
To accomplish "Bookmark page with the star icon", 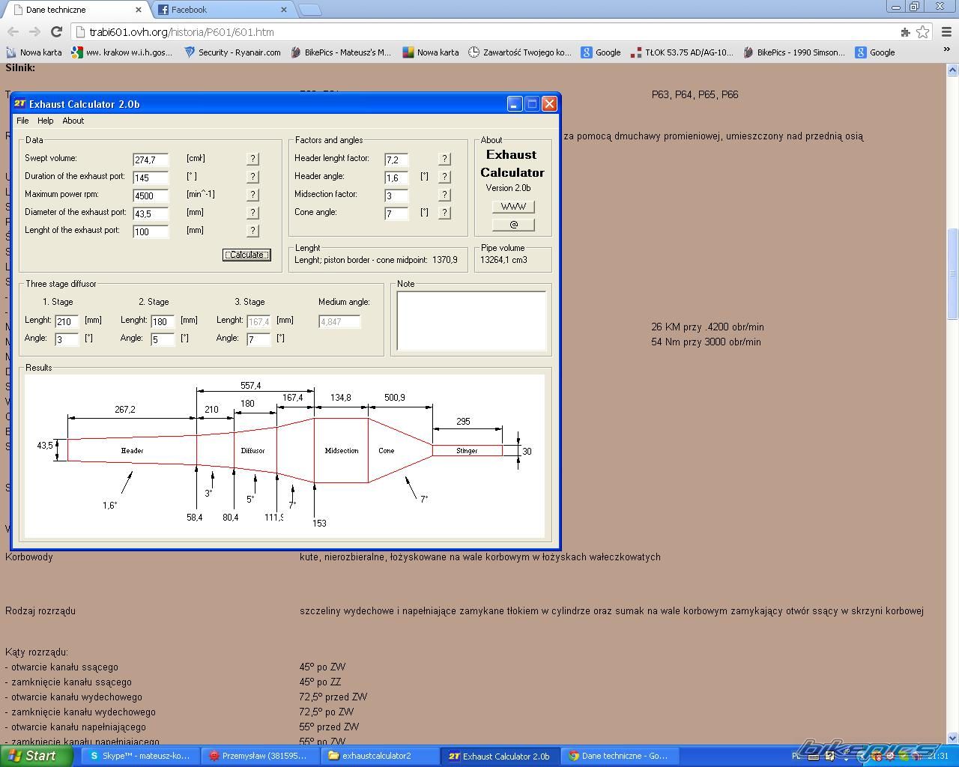I will (x=923, y=31).
